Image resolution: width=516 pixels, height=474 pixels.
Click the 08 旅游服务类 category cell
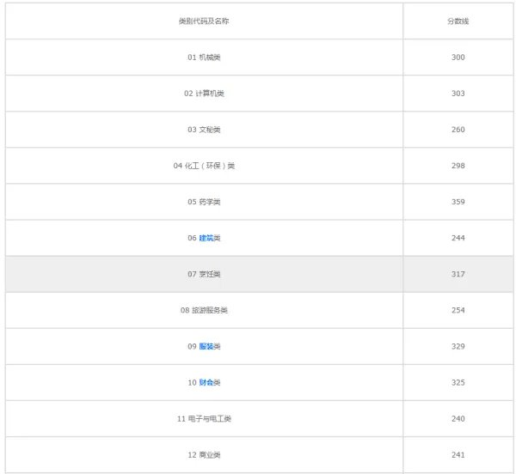pos(204,310)
